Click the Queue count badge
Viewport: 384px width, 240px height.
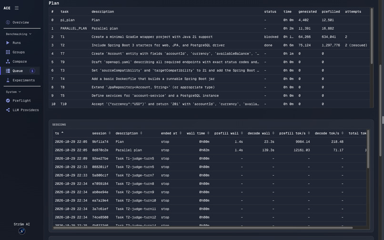tap(32, 71)
